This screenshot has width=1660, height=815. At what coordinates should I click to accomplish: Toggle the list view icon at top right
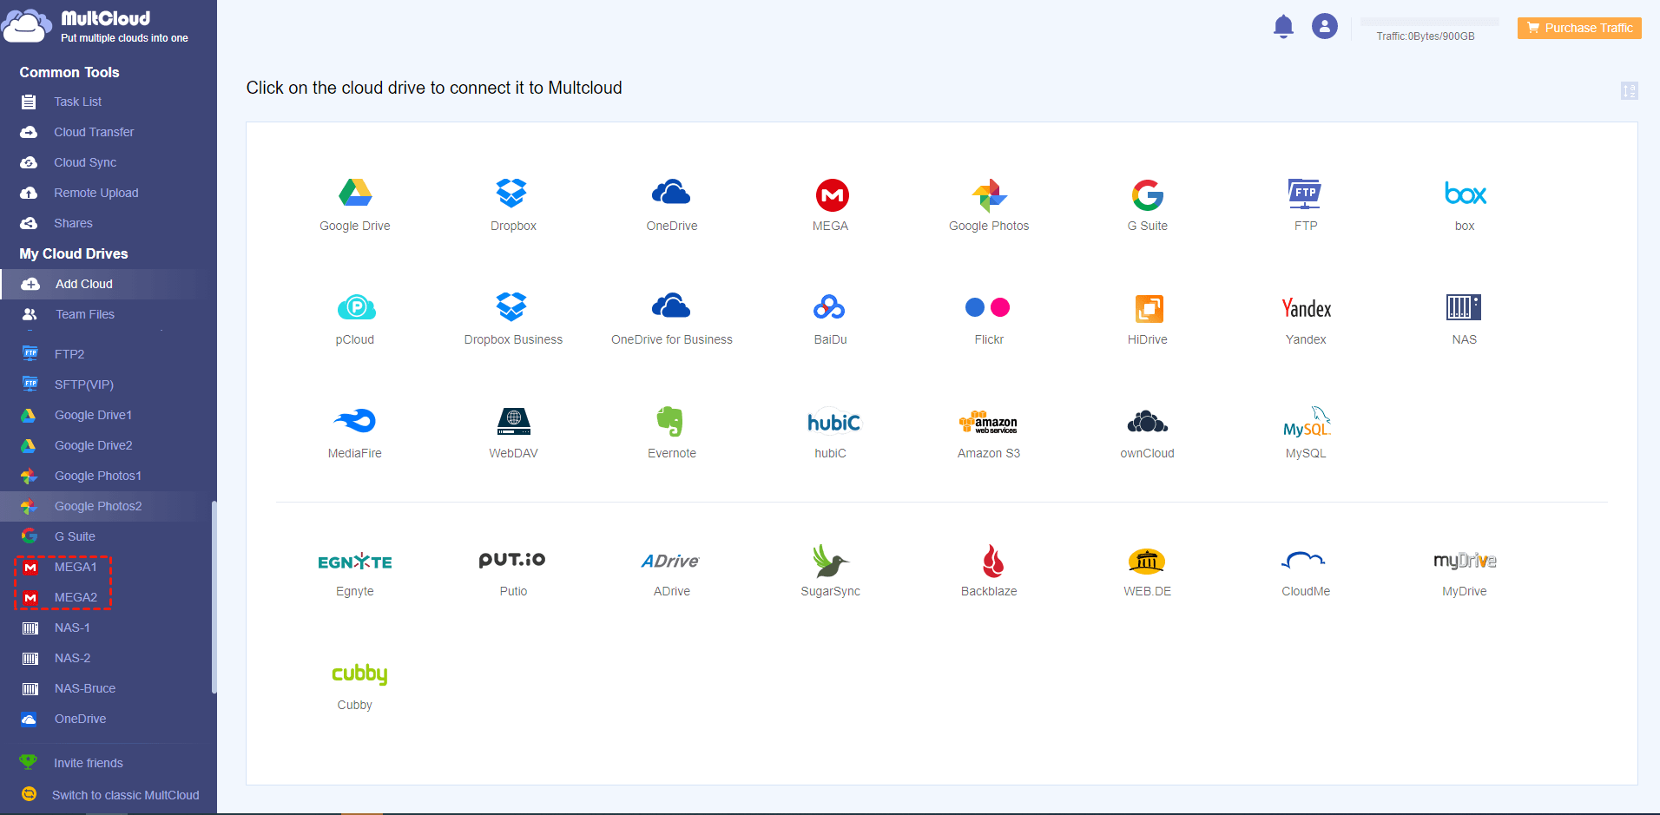1629,90
